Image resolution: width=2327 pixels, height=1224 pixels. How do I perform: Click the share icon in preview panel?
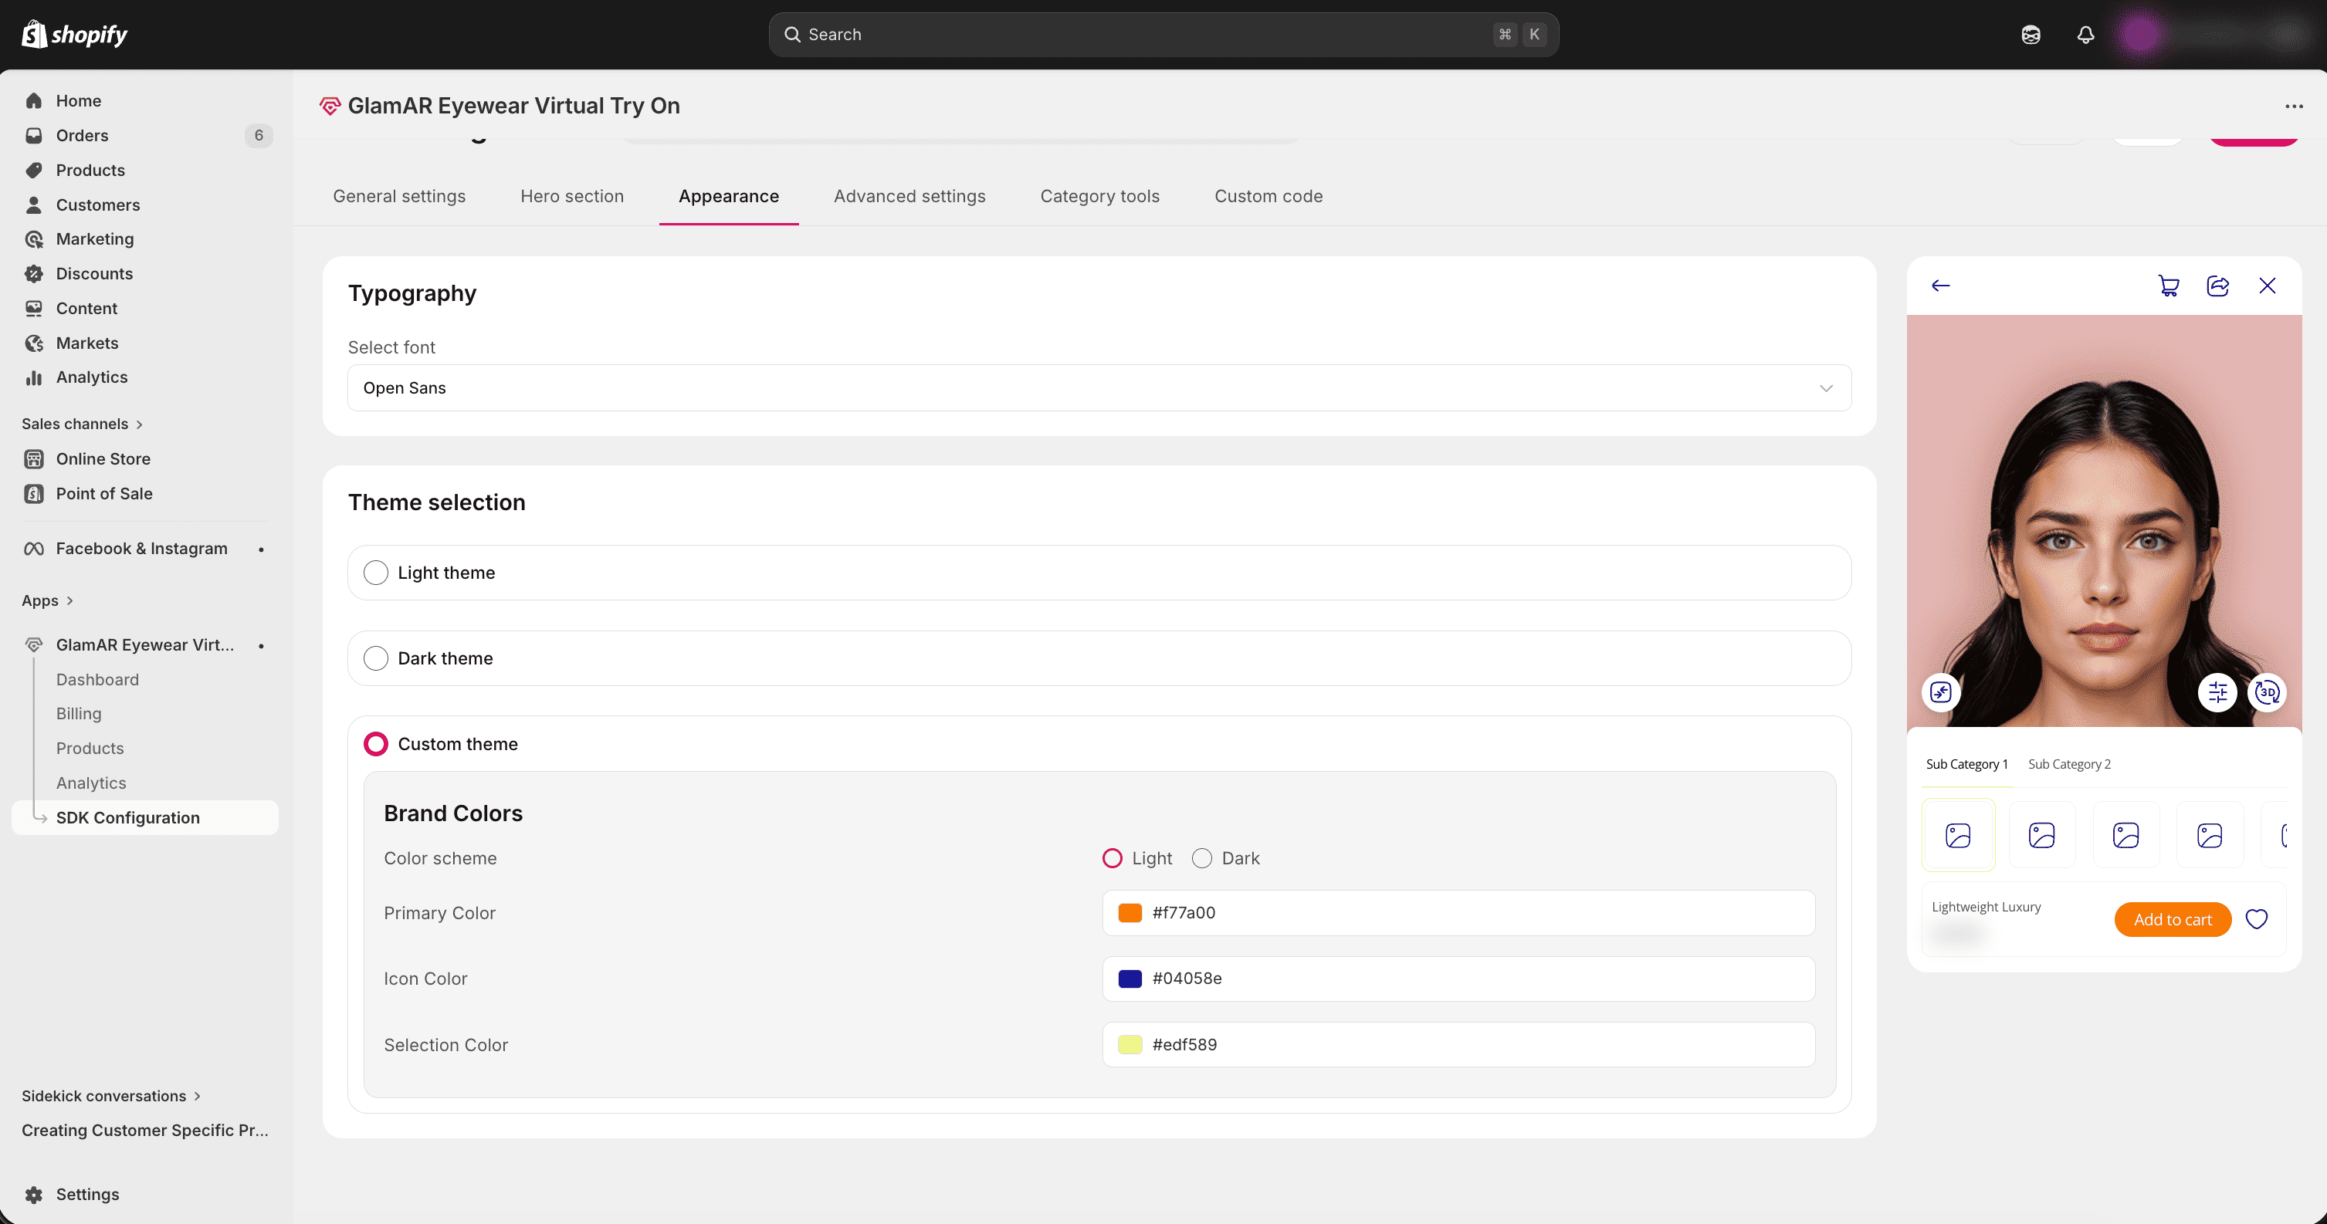[x=2217, y=286]
